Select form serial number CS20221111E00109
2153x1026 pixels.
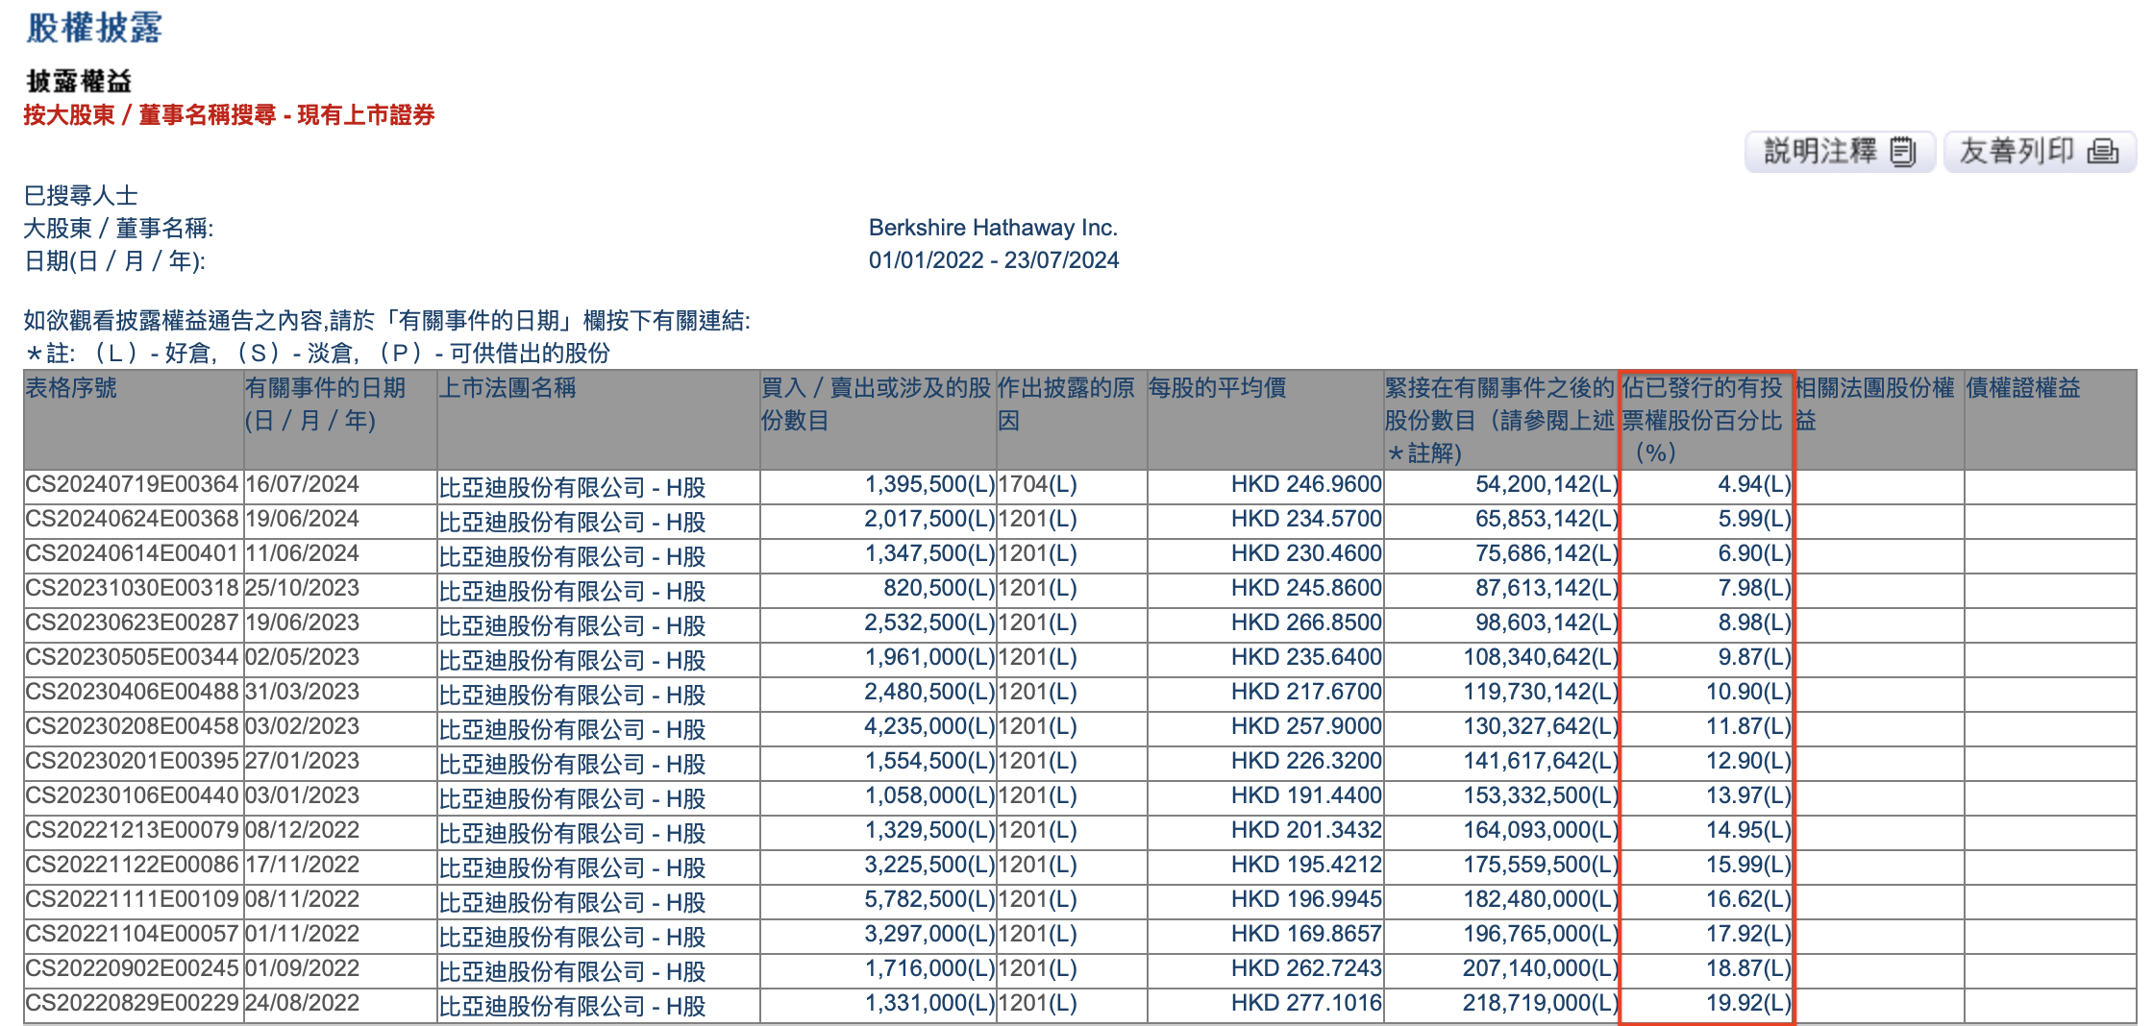[132, 899]
